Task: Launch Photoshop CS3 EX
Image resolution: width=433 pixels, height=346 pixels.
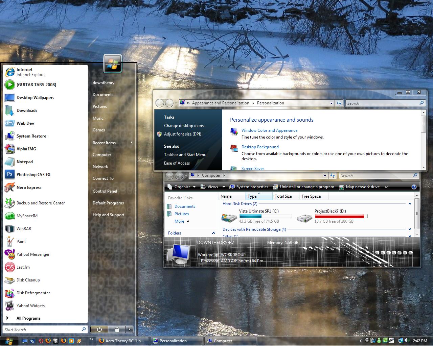Action: [x=45, y=175]
